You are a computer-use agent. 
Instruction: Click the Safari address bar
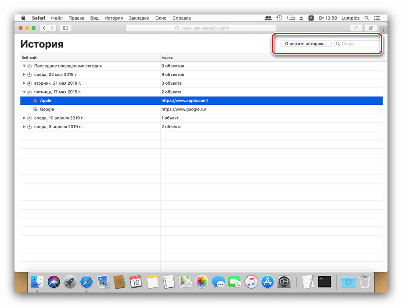click(x=201, y=28)
